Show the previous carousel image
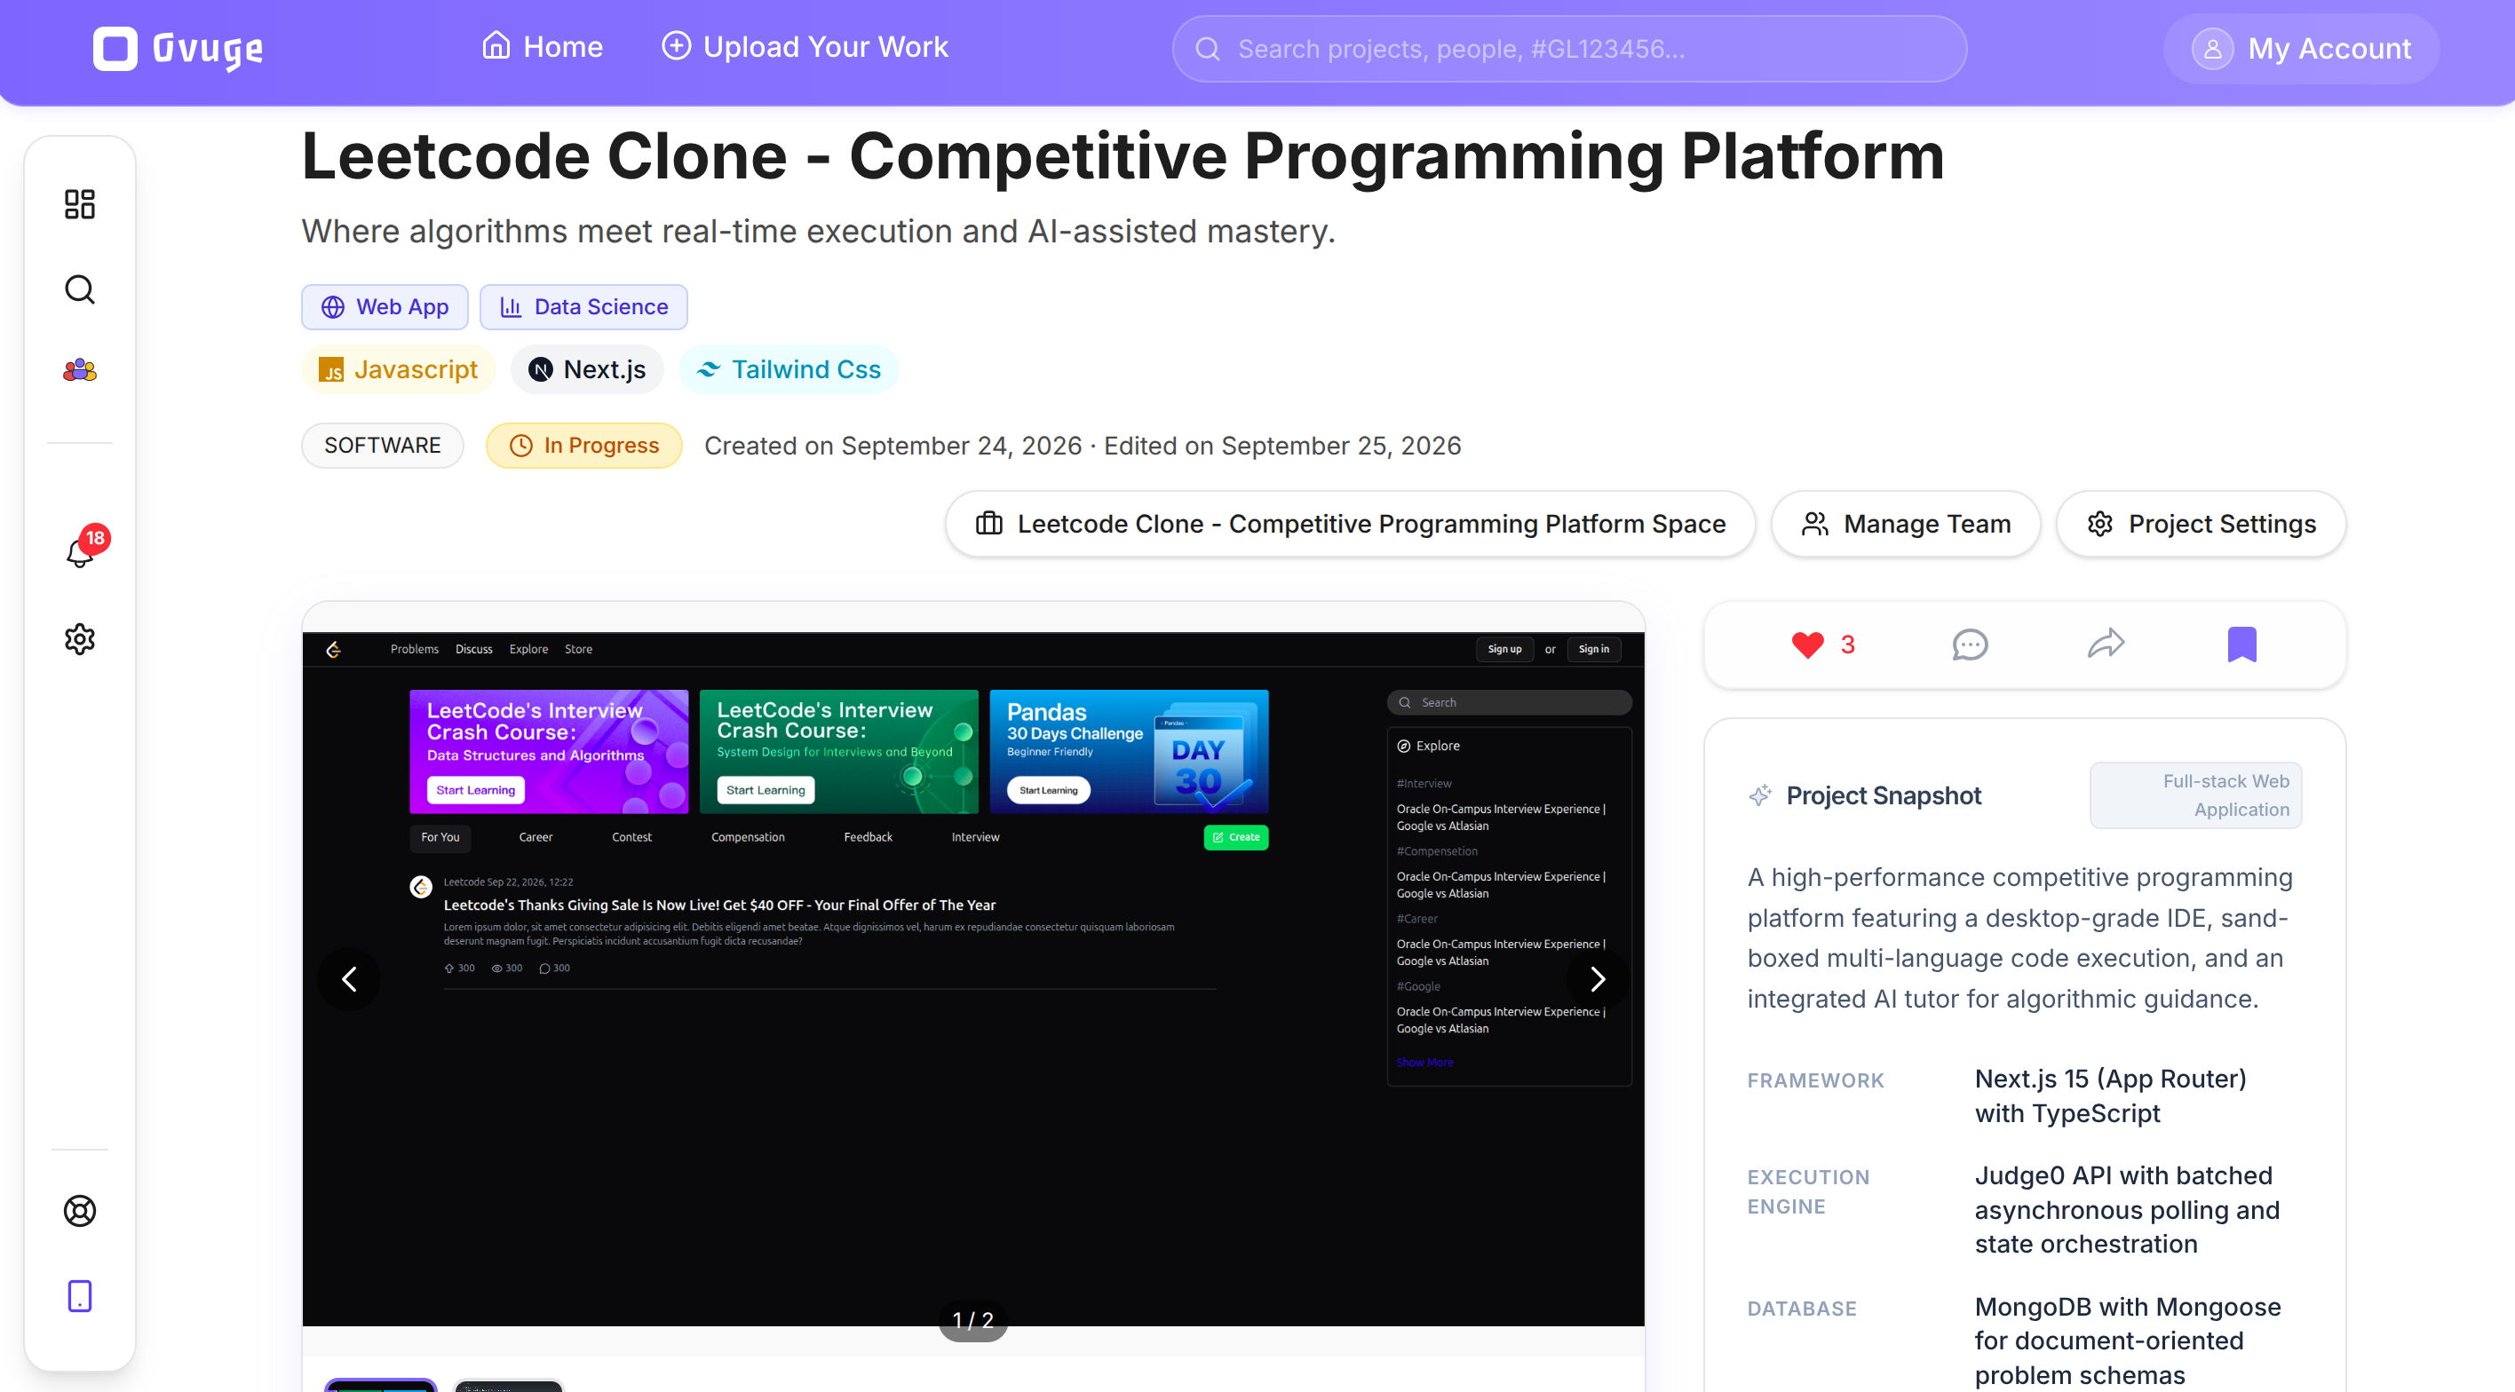 click(350, 979)
